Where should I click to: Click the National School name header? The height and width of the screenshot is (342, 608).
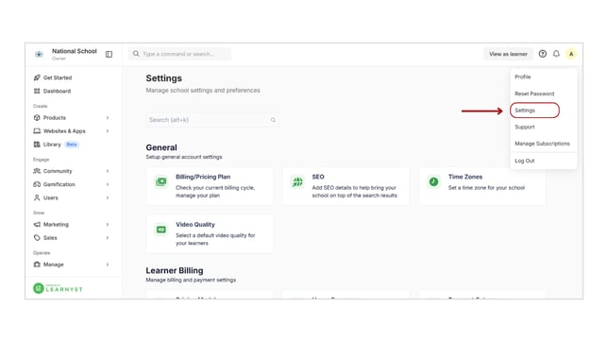(x=75, y=51)
